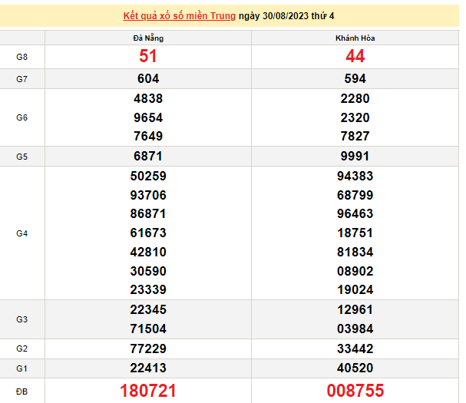Viewport: 466px width, 403px height.
Task: Select the G7 number 604
Action: pos(148,78)
